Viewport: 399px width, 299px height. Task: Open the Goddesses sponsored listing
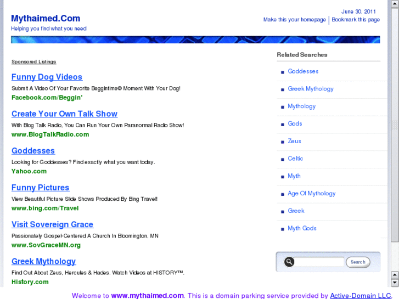click(x=33, y=151)
